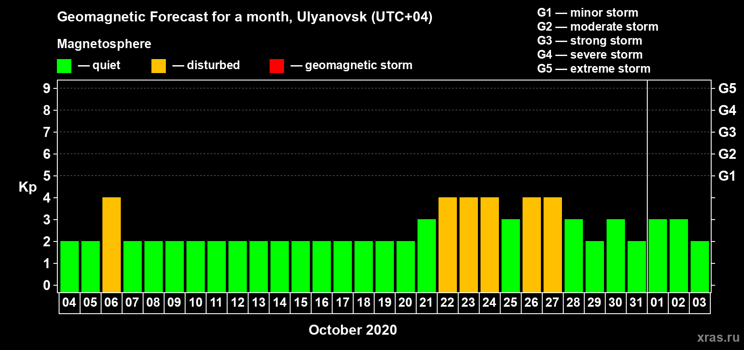Select the green bar for October 04
Image resolution: width=744 pixels, height=350 pixels.
pyautogui.click(x=70, y=266)
